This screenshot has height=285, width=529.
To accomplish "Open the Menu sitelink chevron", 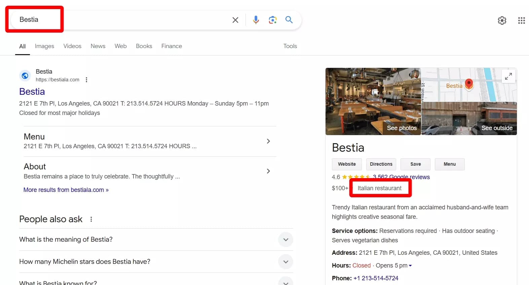I will (x=268, y=141).
